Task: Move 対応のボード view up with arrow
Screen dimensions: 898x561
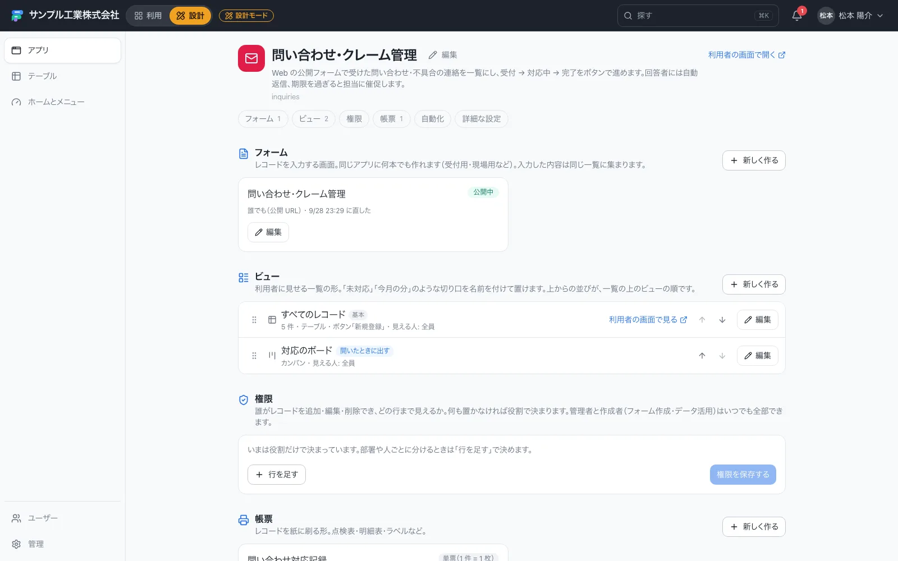Action: click(x=702, y=356)
